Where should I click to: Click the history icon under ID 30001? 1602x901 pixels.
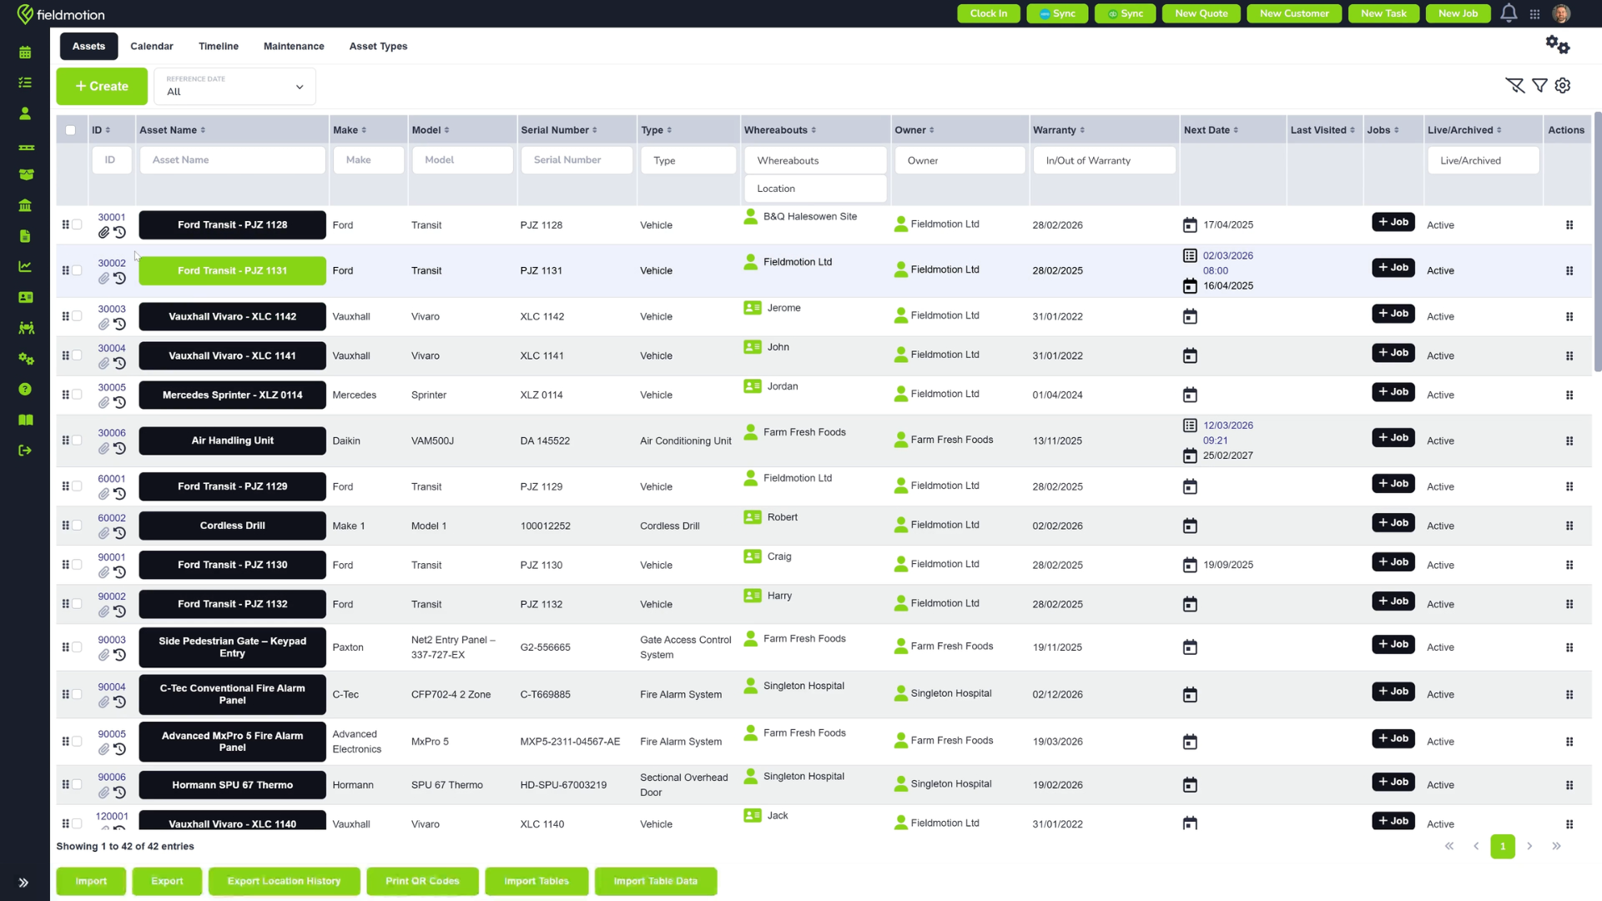click(120, 233)
